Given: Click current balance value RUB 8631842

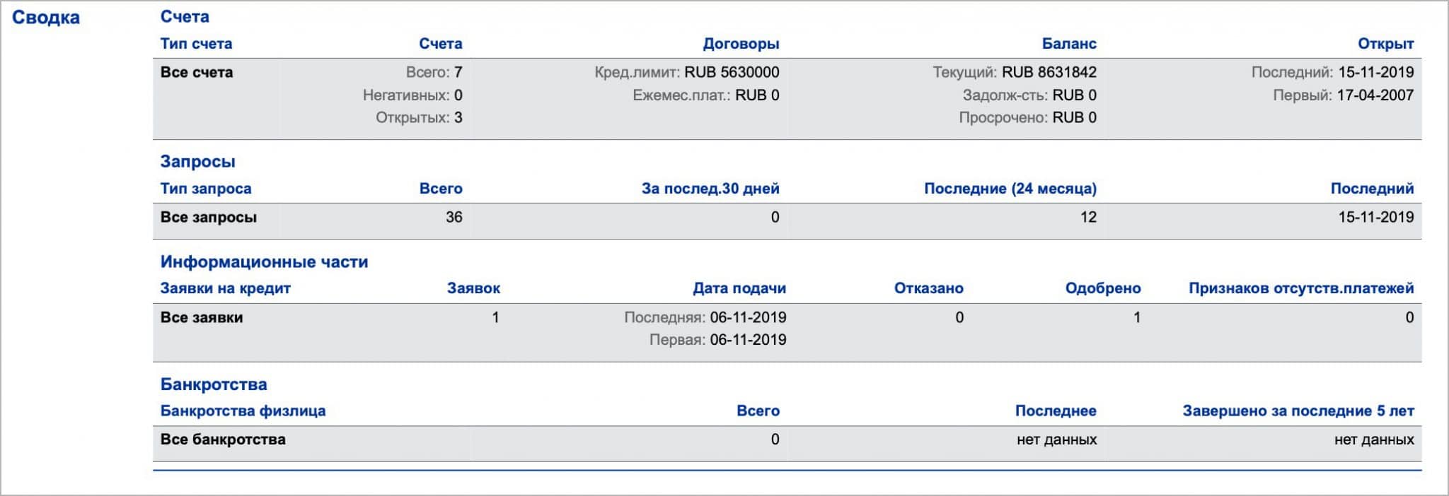Looking at the screenshot, I should (x=1049, y=72).
